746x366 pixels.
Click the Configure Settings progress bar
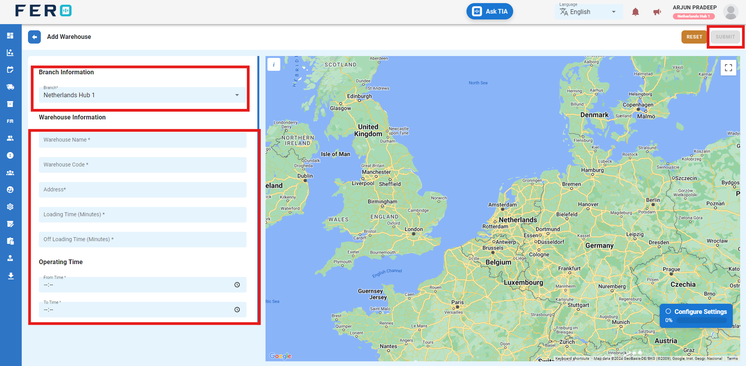tap(701, 320)
